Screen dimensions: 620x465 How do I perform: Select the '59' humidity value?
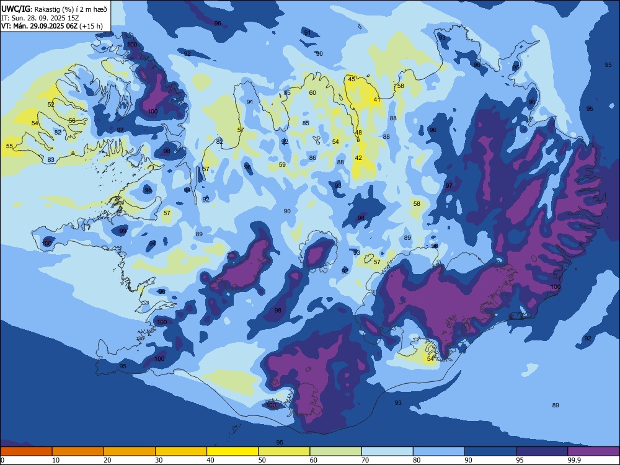282,164
